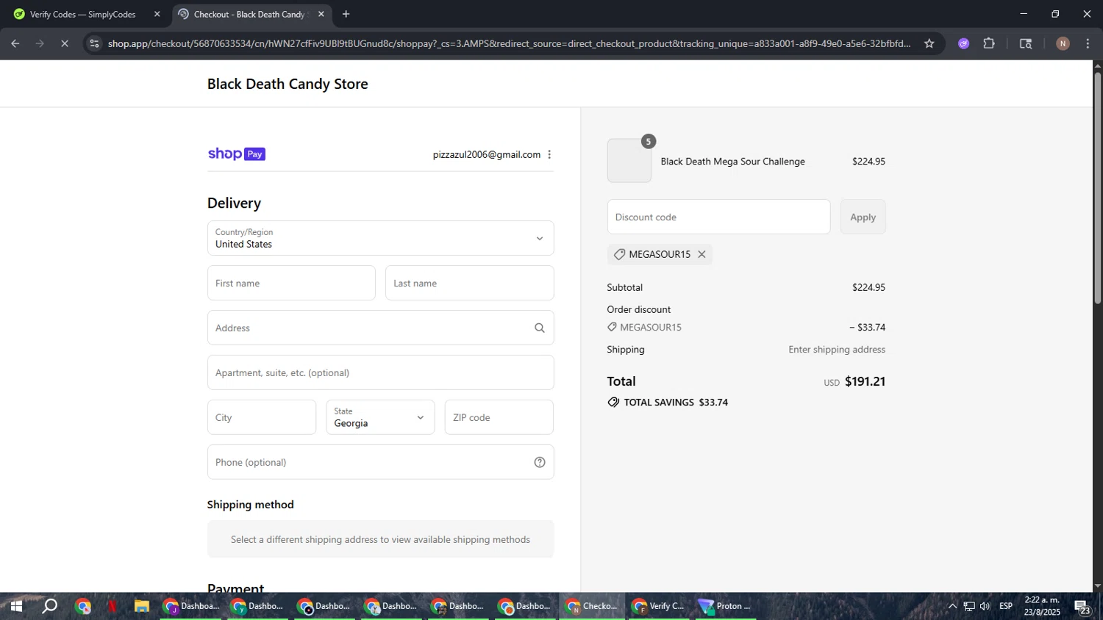This screenshot has height=620, width=1103.
Task: Open the network icon in system tray
Action: tap(969, 606)
